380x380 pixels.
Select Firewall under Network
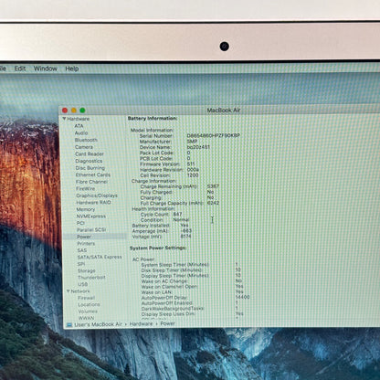click(87, 298)
